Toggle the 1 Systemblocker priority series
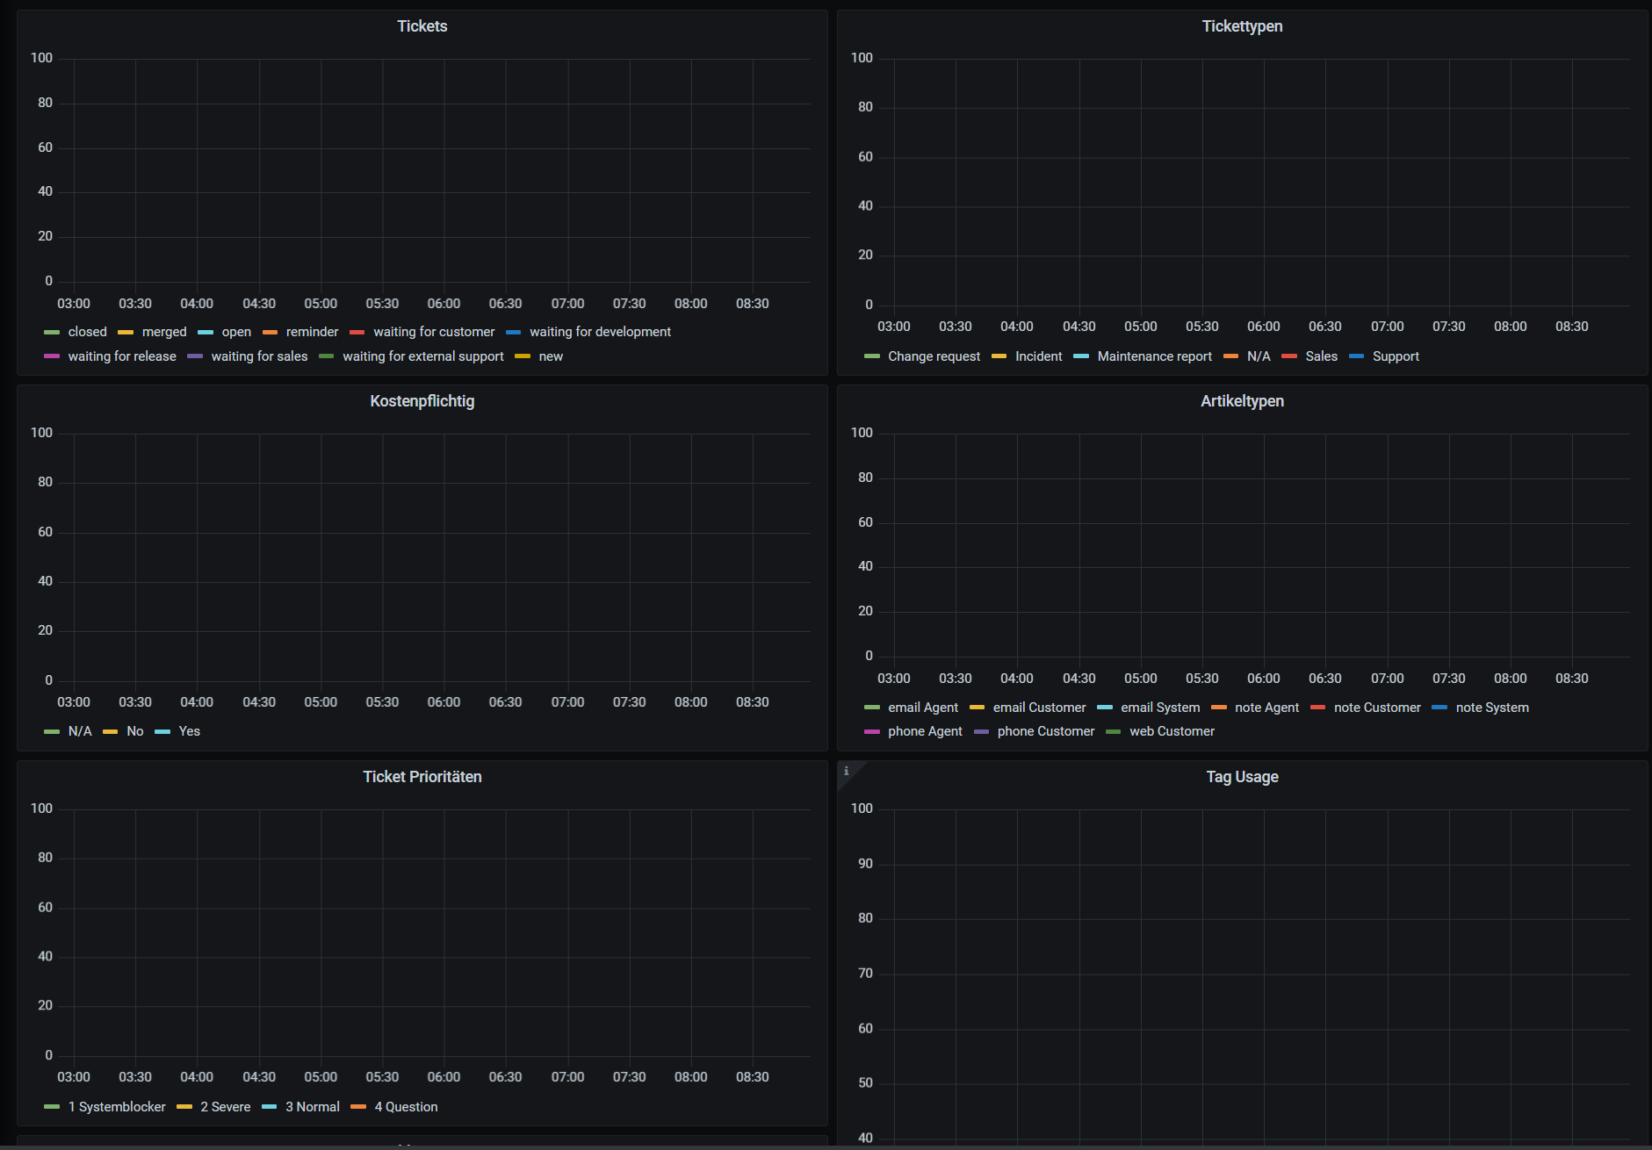The height and width of the screenshot is (1150, 1652). tap(118, 1106)
